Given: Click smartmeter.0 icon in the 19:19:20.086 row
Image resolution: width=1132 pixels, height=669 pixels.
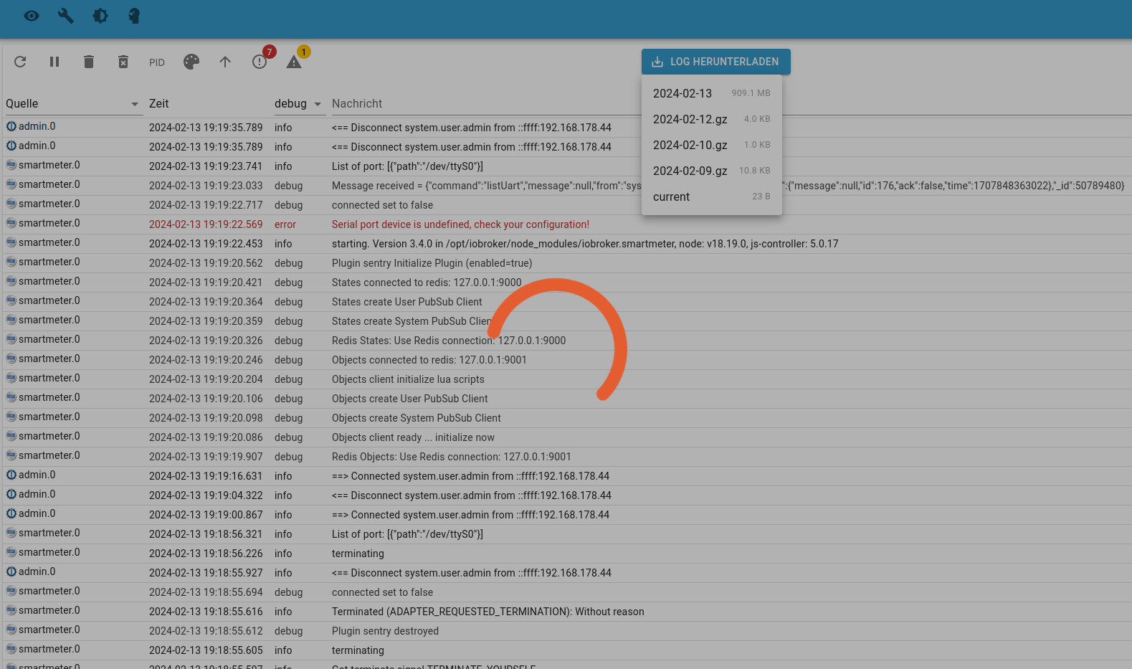Looking at the screenshot, I should point(11,436).
